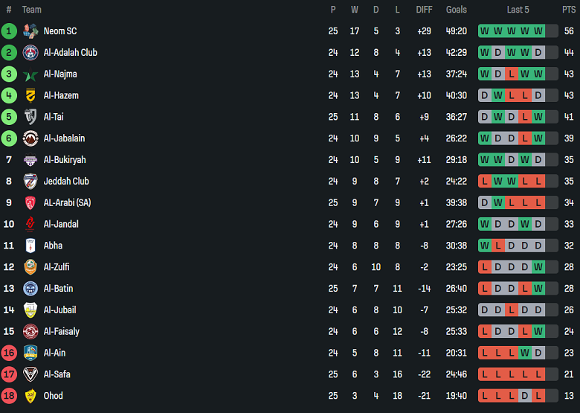Click the rank 16 relegation position badge
The height and width of the screenshot is (413, 580).
9,353
